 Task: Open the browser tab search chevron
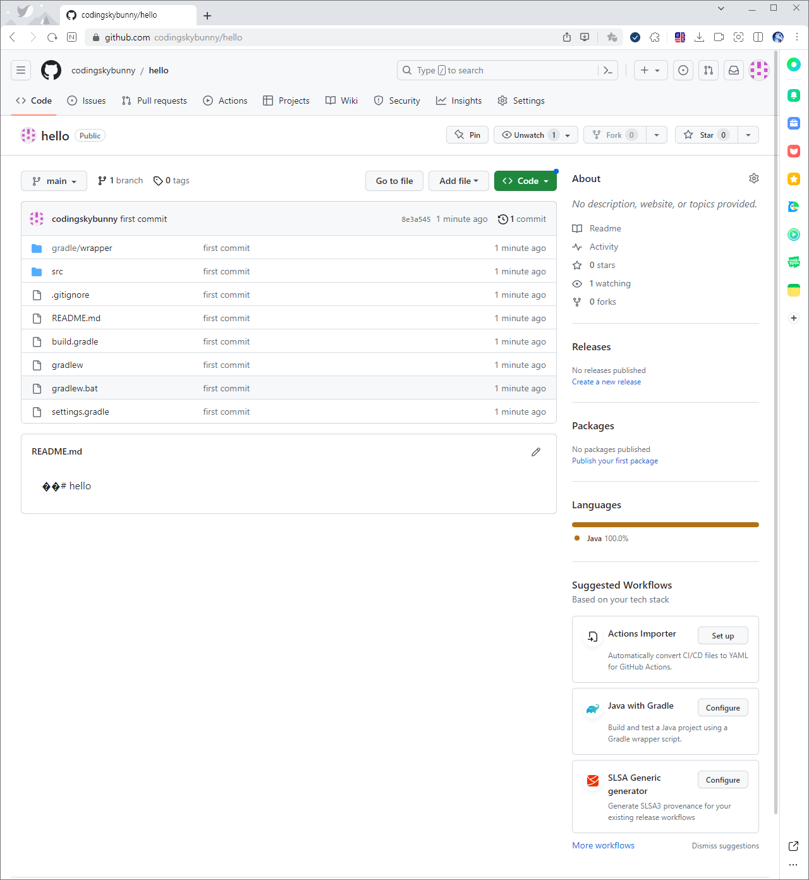[721, 8]
